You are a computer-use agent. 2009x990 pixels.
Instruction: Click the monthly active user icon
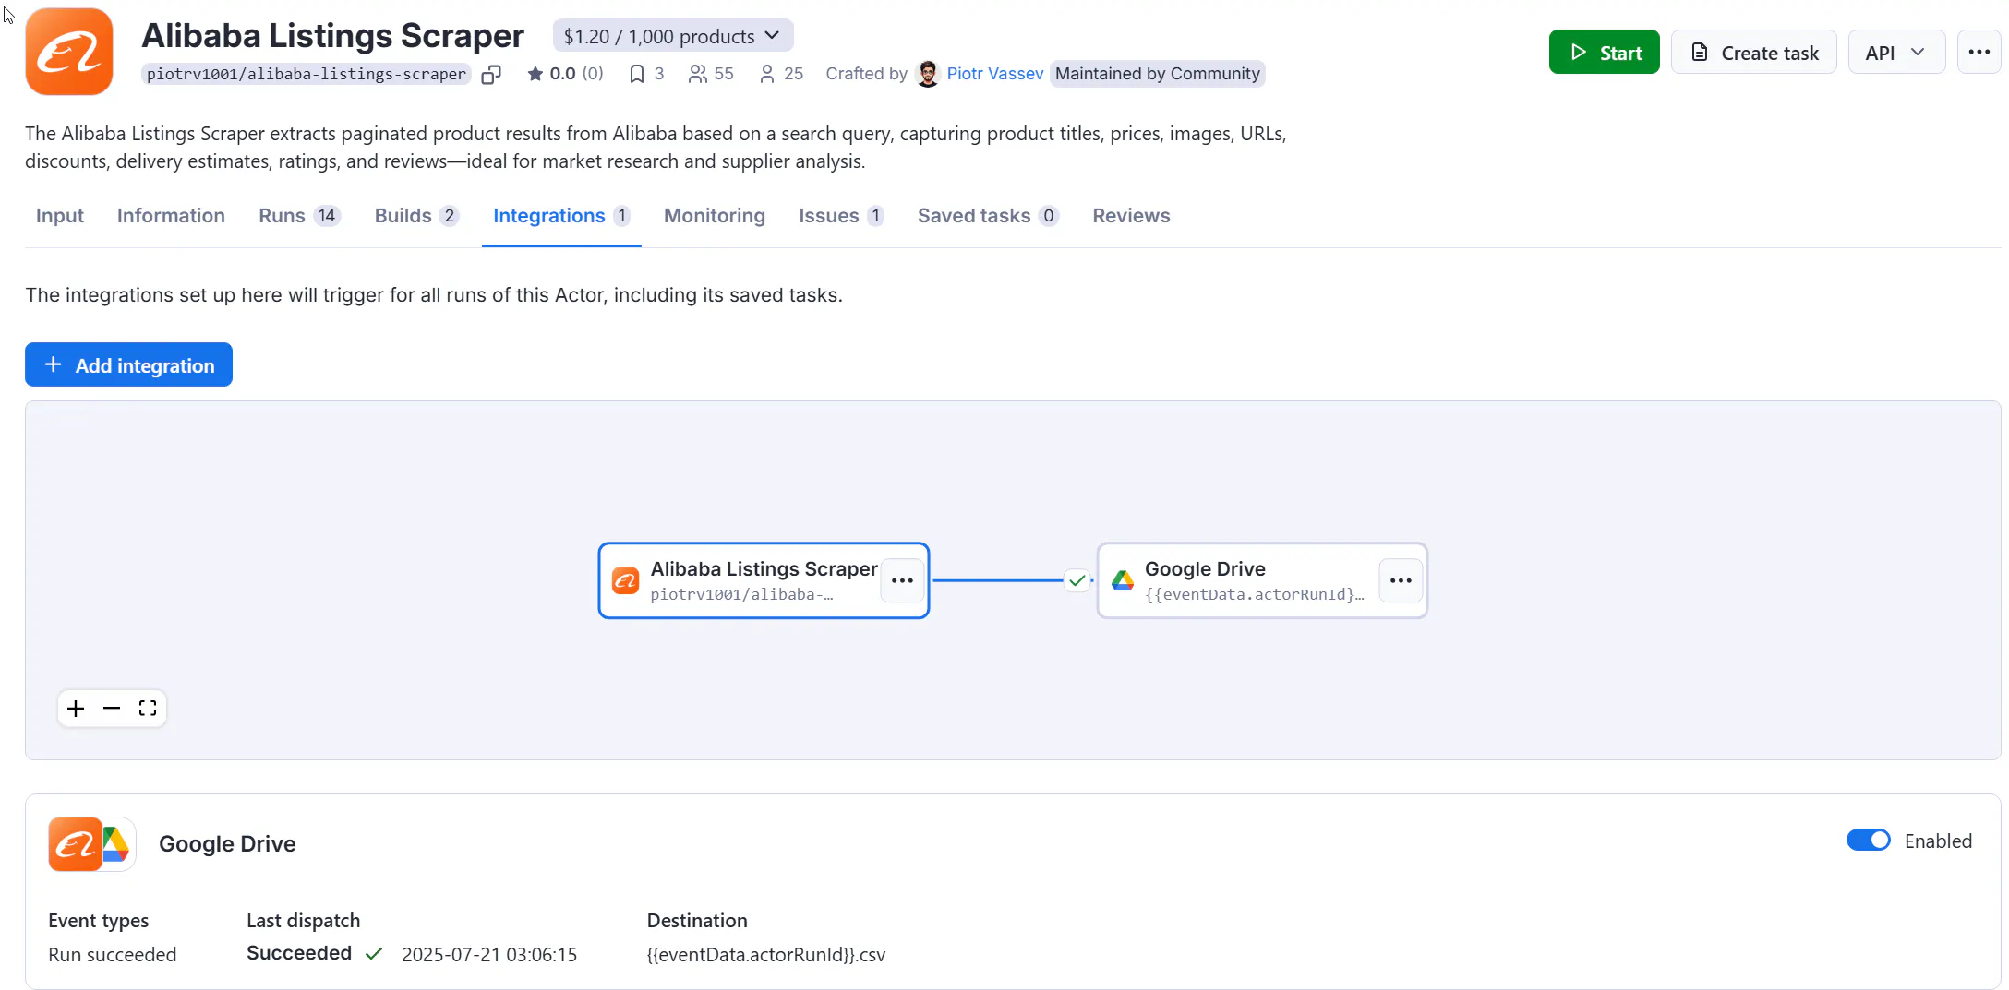tap(766, 74)
